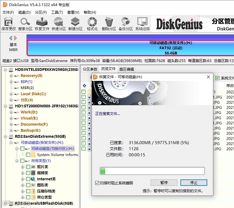The height and width of the screenshot is (208, 234).
Task: Select RD3:GeneralUSBFlashDisk(8GB) in the tree
Action: click(44, 203)
